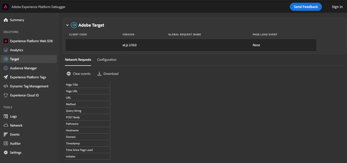The image size is (347, 163).
Task: Open Summary in the sidebar
Action: [x=29, y=20]
